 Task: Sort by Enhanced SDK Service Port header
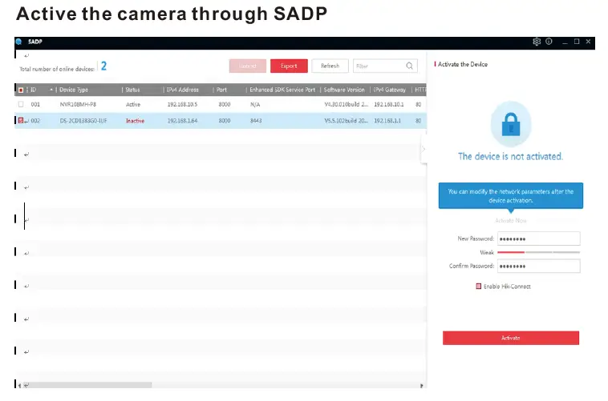282,90
